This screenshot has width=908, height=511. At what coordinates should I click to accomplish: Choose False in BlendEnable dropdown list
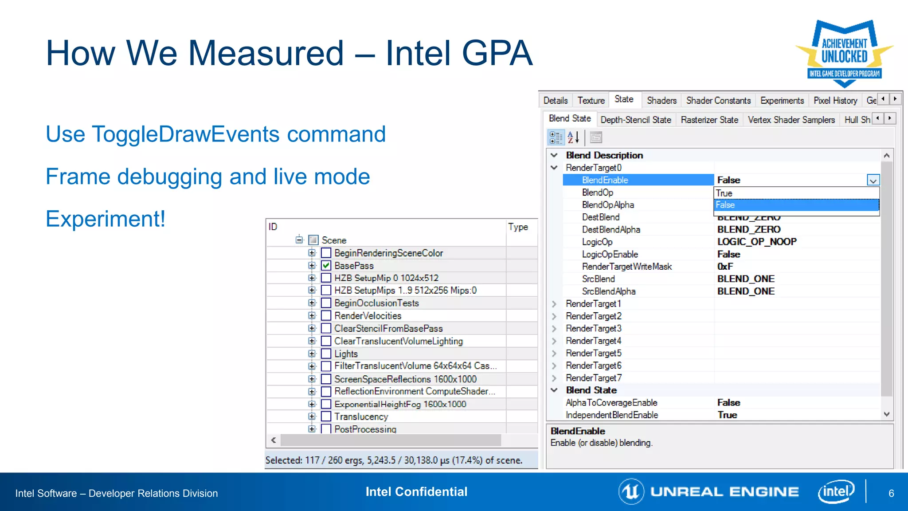[x=796, y=205]
